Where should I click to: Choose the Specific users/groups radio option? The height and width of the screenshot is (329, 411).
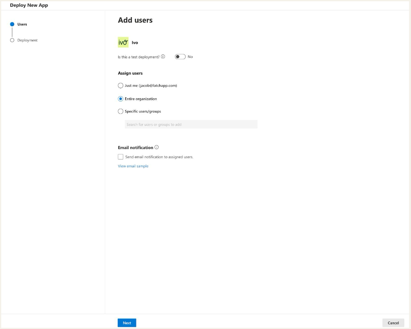(121, 112)
